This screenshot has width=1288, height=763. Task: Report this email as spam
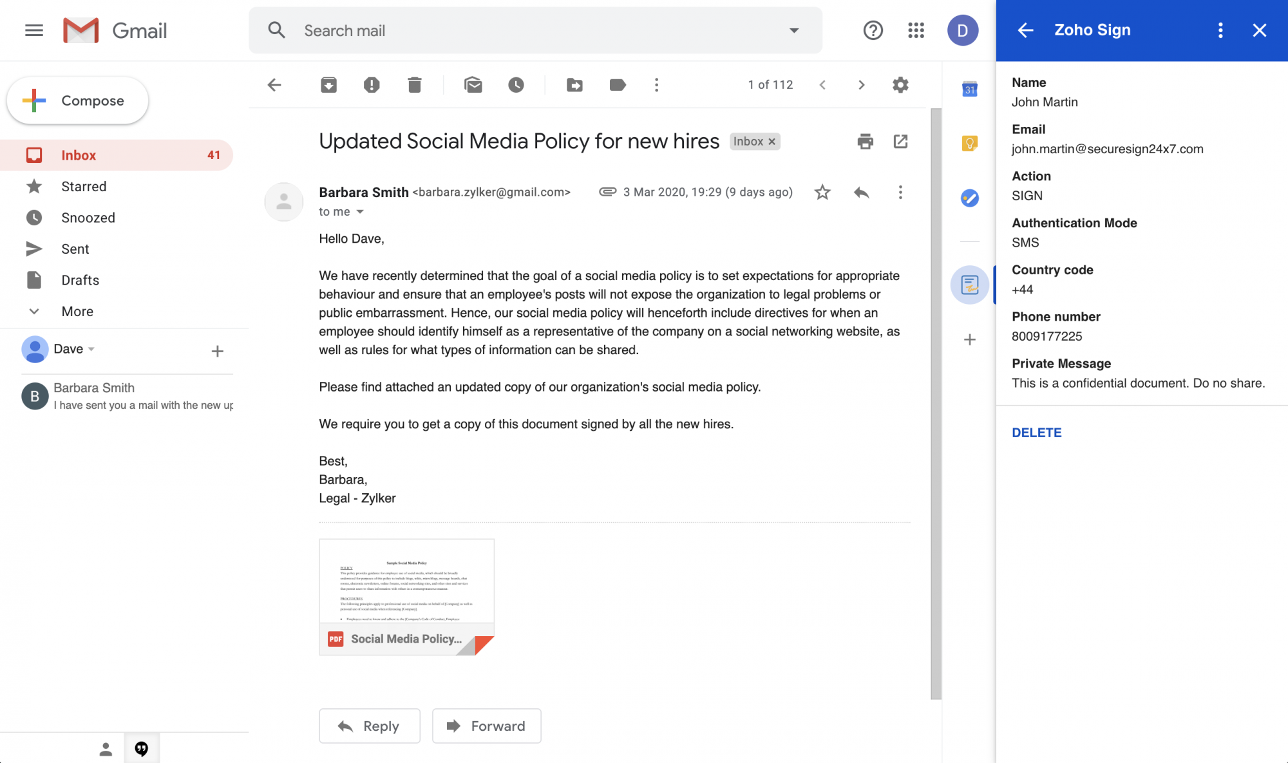(x=371, y=84)
